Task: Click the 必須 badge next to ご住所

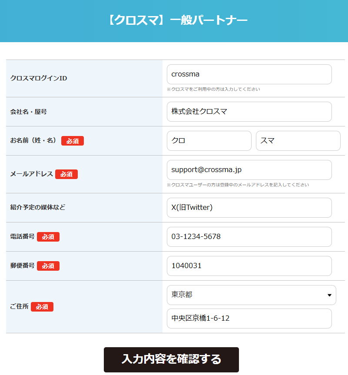Action: 42,307
